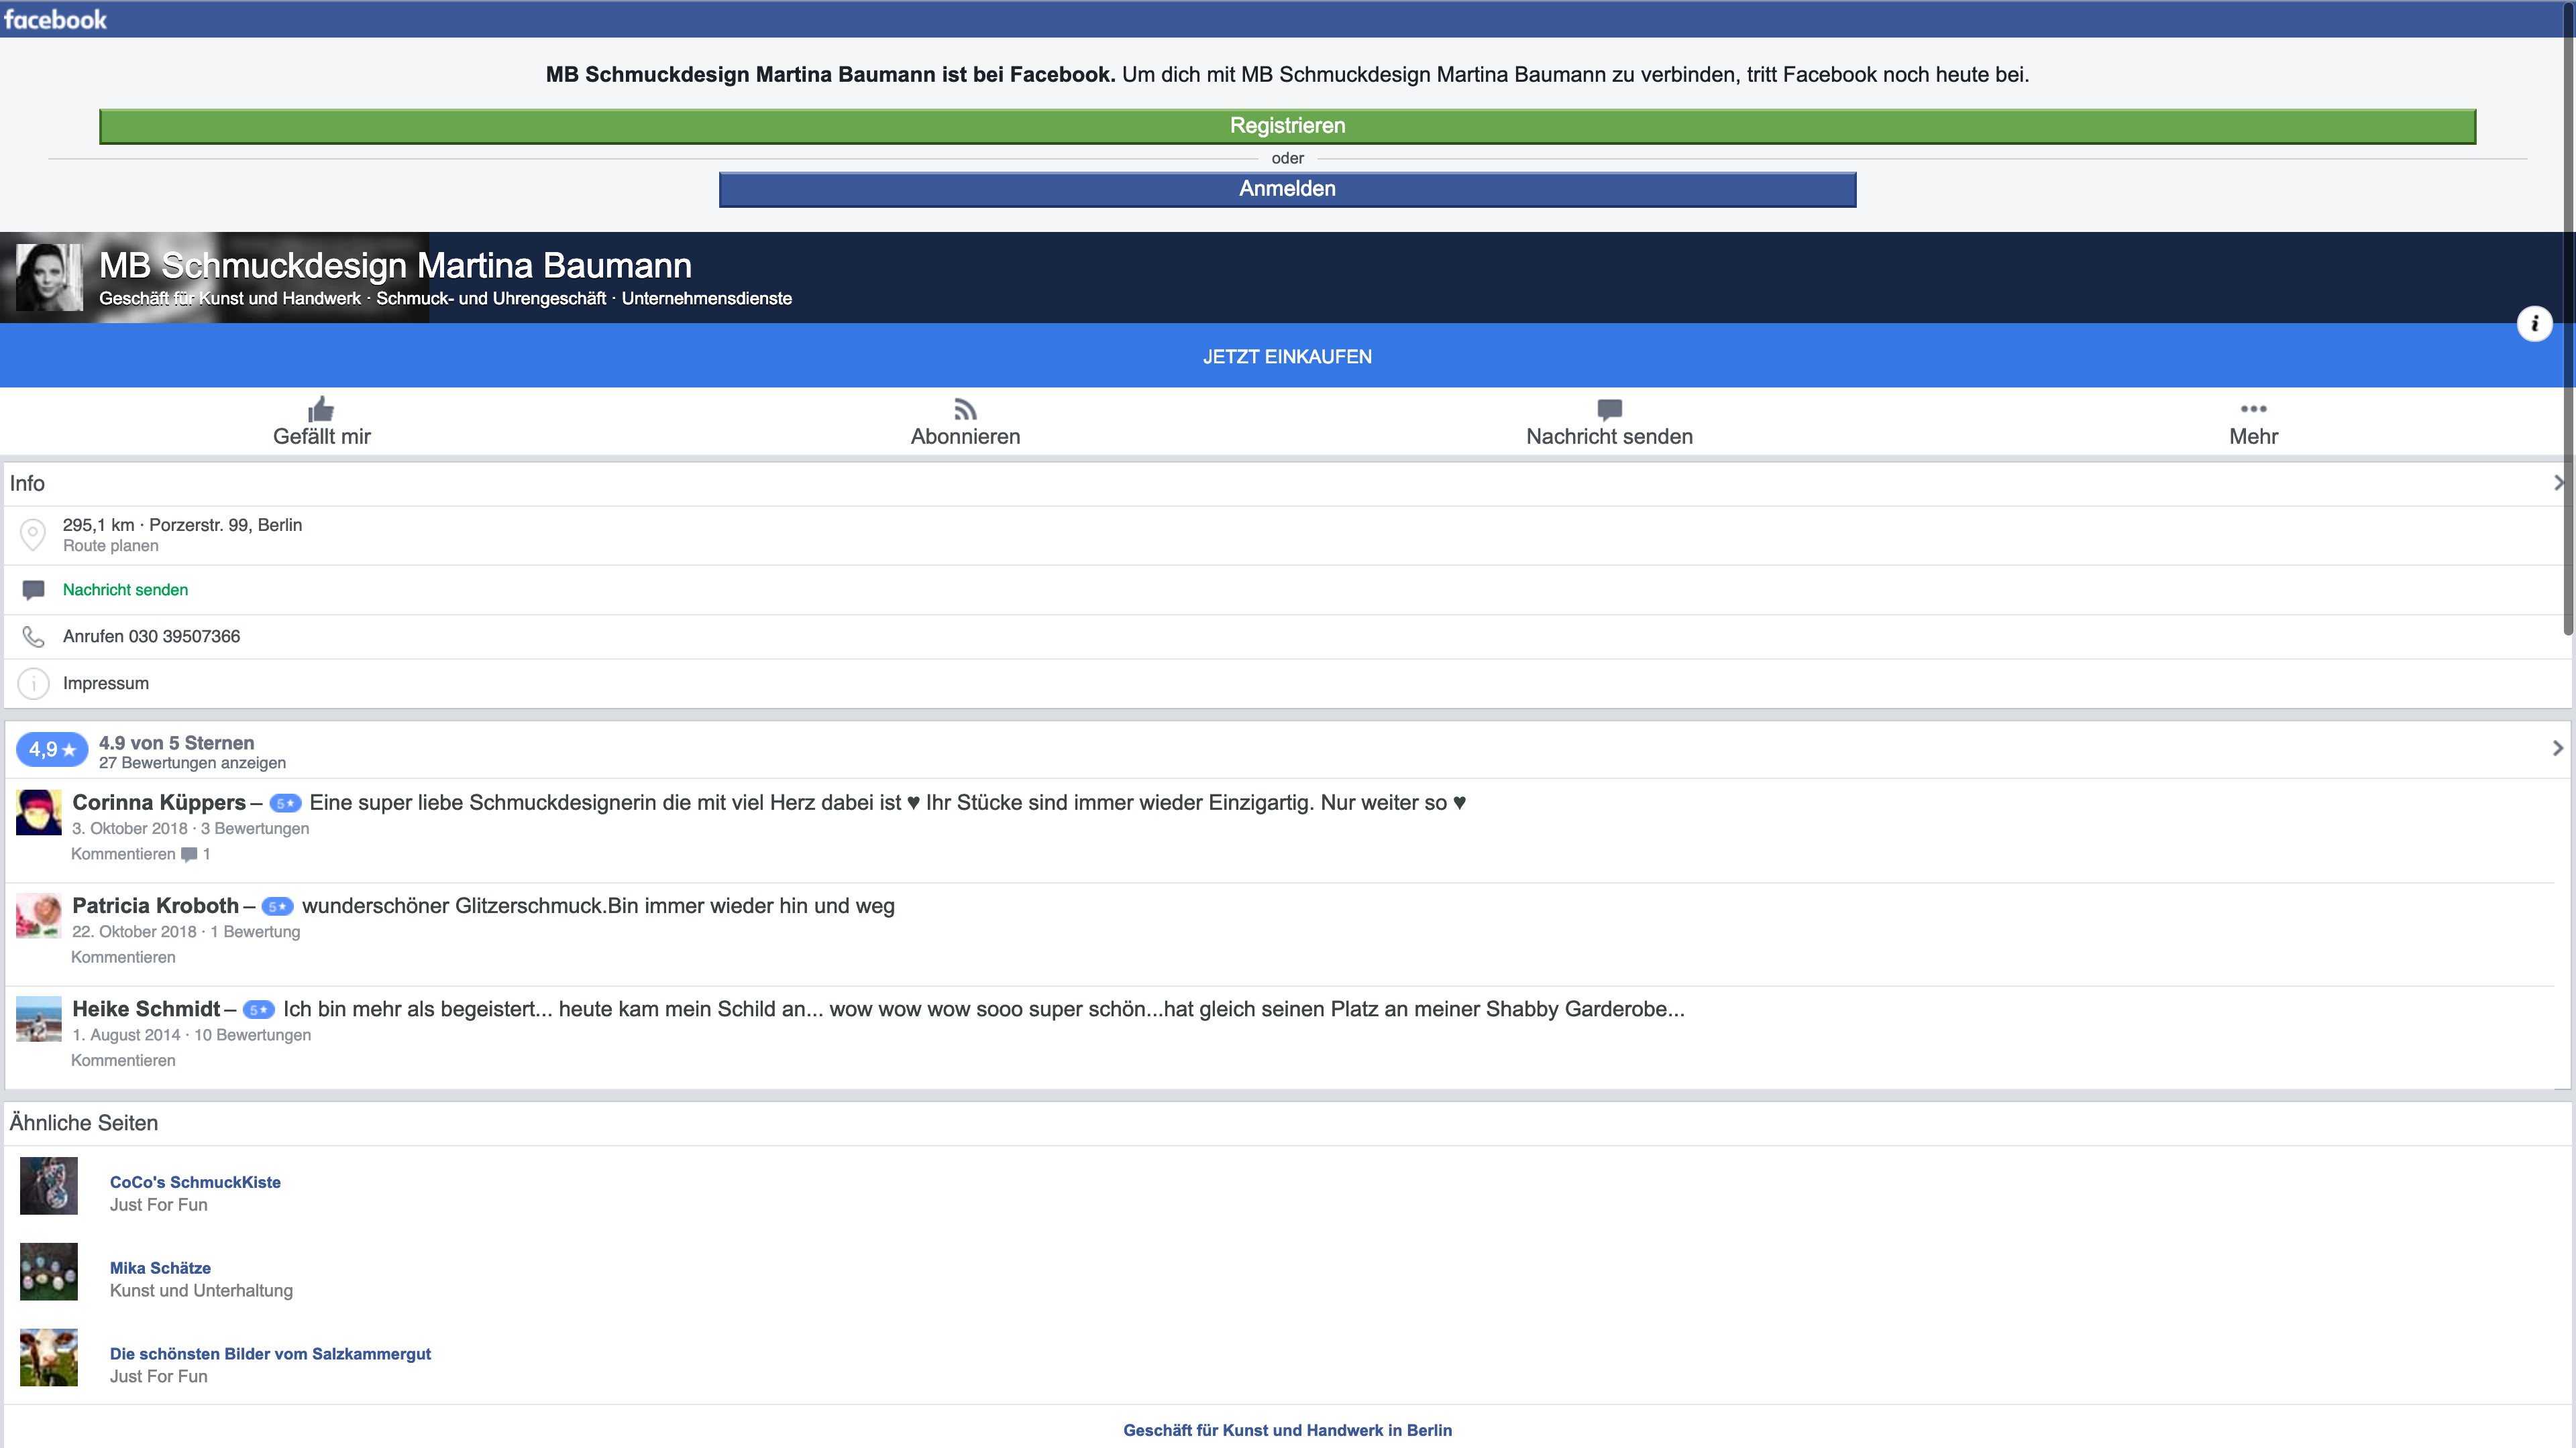Image resolution: width=2576 pixels, height=1448 pixels.
Task: Expand the ratings section chevron
Action: (x=2558, y=749)
